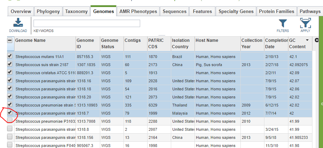323x148 pixels.
Task: Uncheck the Streptococcus mutans 11A1 row
Action: [10, 56]
